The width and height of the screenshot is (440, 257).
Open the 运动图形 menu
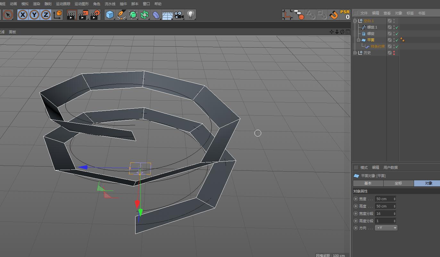pos(81,4)
